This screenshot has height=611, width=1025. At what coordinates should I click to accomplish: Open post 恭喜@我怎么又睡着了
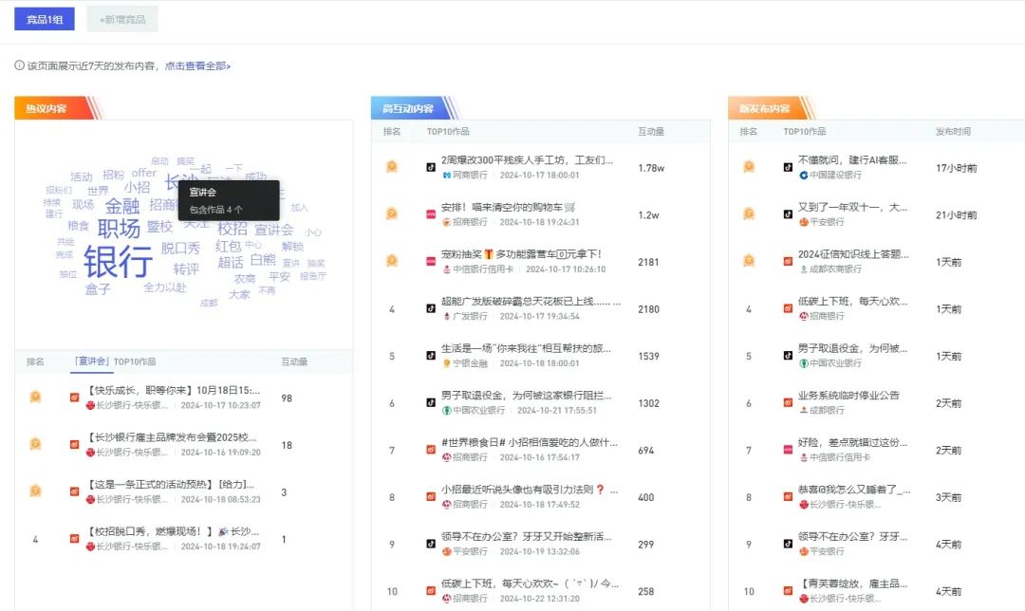pyautogui.click(x=854, y=490)
